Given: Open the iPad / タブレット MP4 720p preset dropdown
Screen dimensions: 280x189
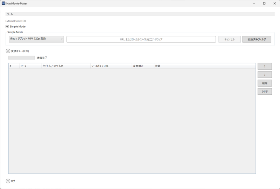Looking at the screenshot, I should tap(36, 39).
